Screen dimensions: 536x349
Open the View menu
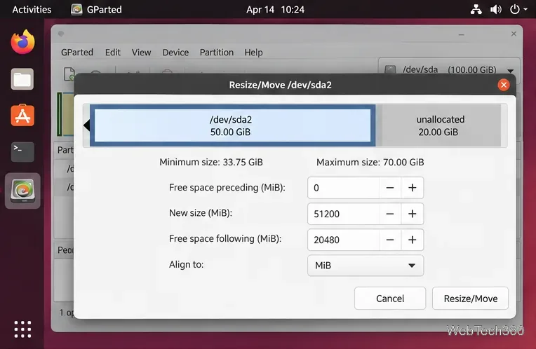tap(141, 53)
